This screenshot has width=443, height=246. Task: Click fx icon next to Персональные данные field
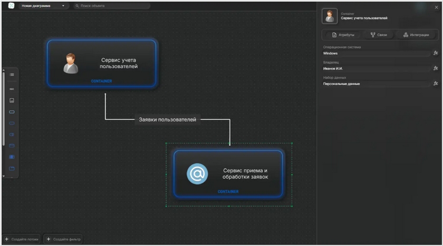point(435,84)
